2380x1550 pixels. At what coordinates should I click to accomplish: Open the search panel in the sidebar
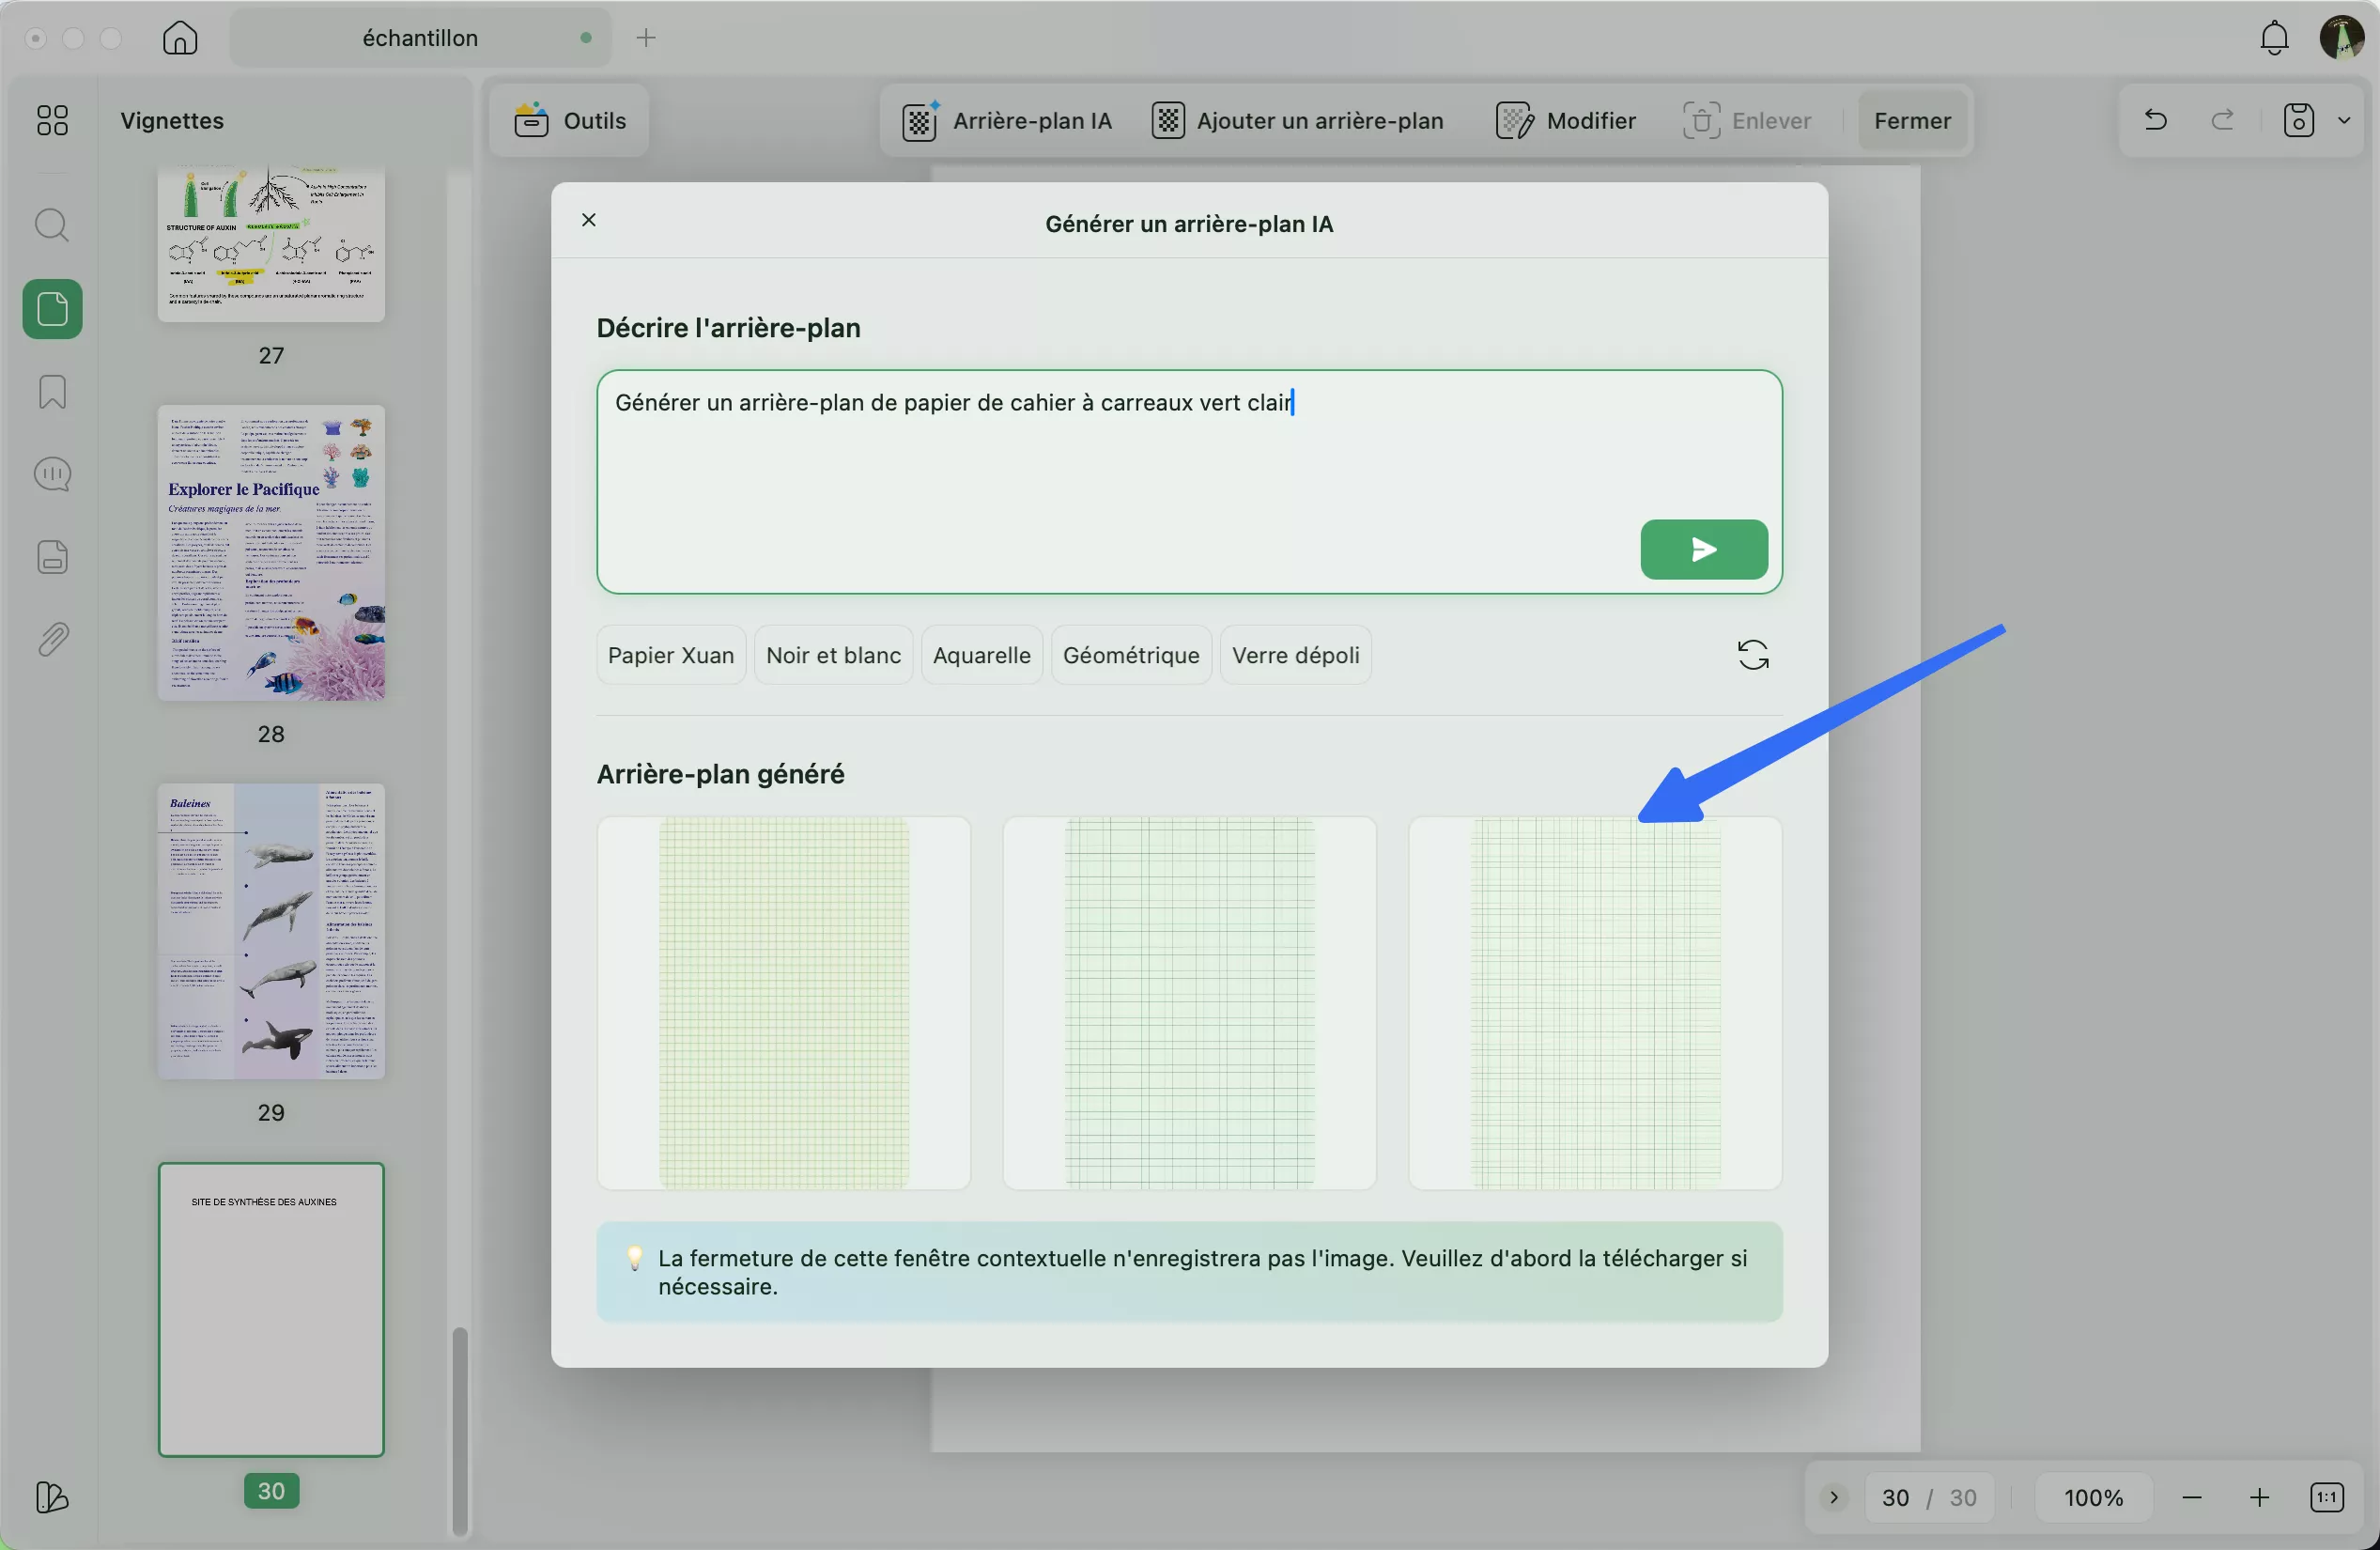[x=51, y=225]
